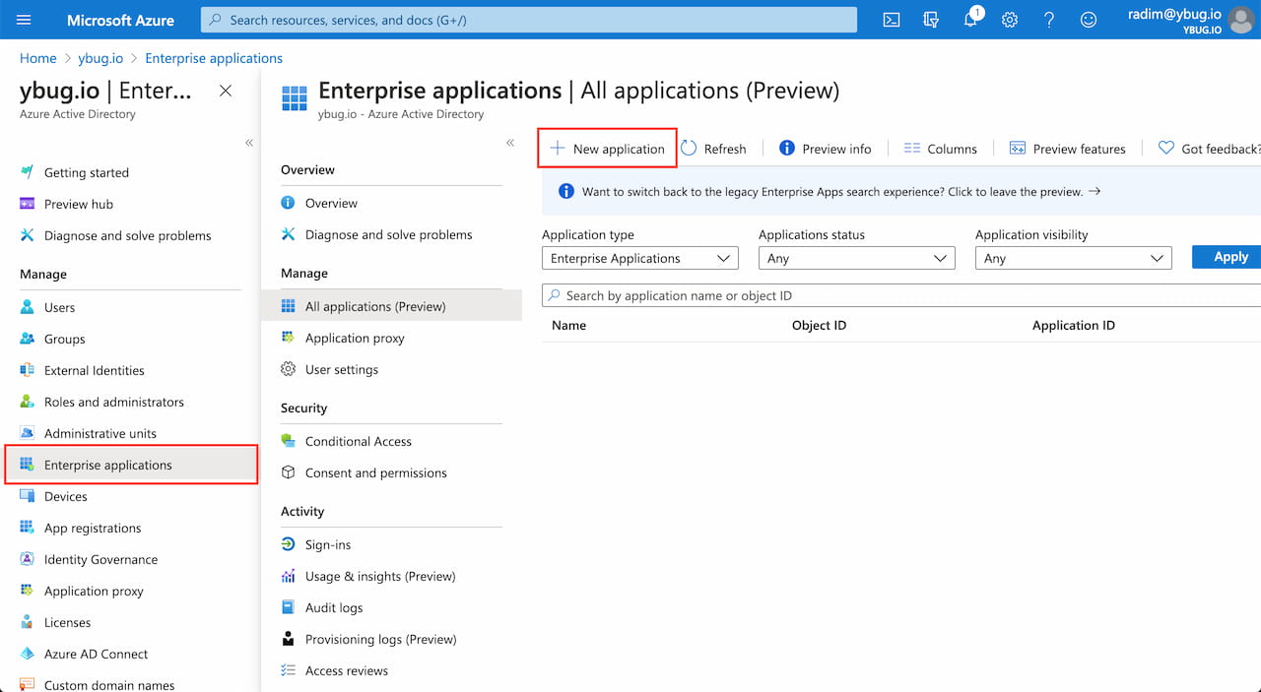Click the Sign-ins icon
1261x692 pixels.
pos(288,544)
